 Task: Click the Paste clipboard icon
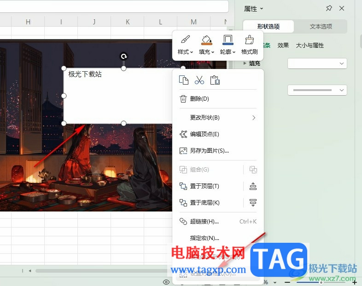[x=215, y=80]
